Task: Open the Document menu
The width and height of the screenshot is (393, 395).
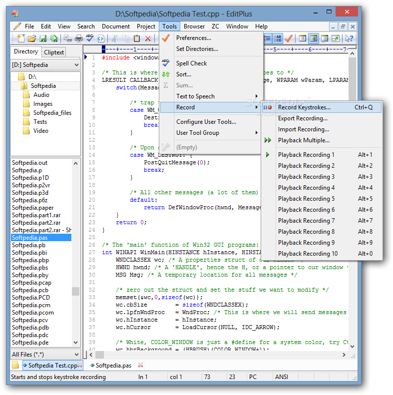Action: 116,26
